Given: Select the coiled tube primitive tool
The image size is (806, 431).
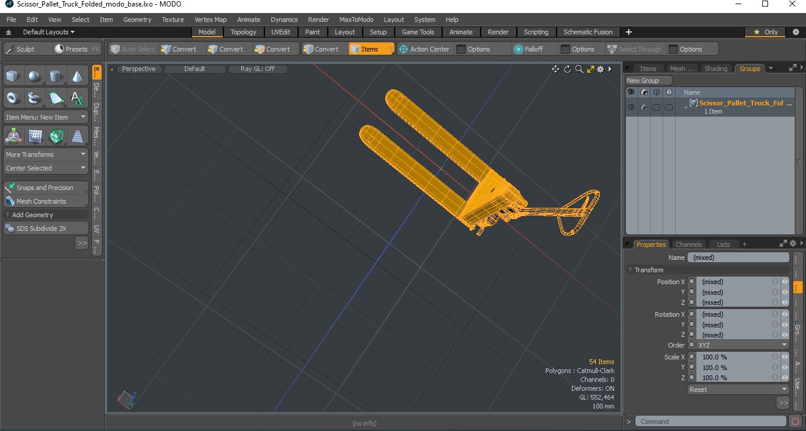Looking at the screenshot, I should [x=35, y=98].
